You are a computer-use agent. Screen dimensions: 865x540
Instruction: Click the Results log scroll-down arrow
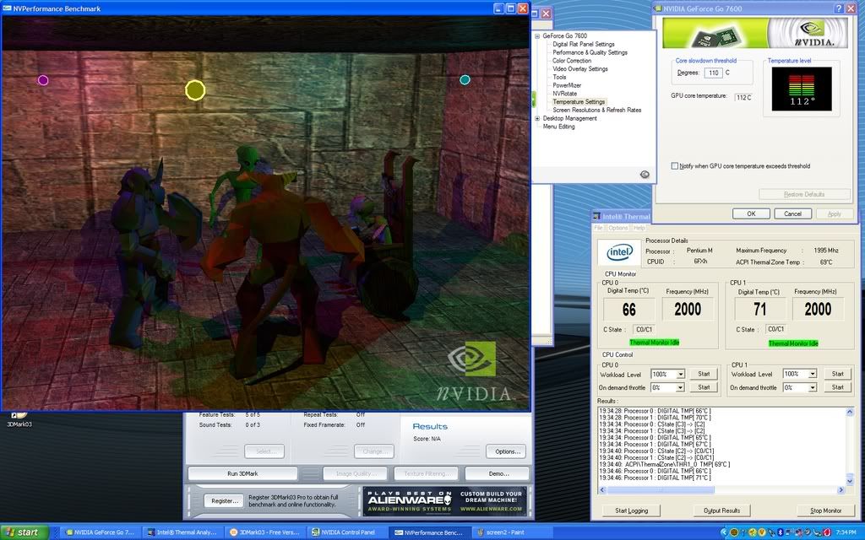pyautogui.click(x=850, y=482)
